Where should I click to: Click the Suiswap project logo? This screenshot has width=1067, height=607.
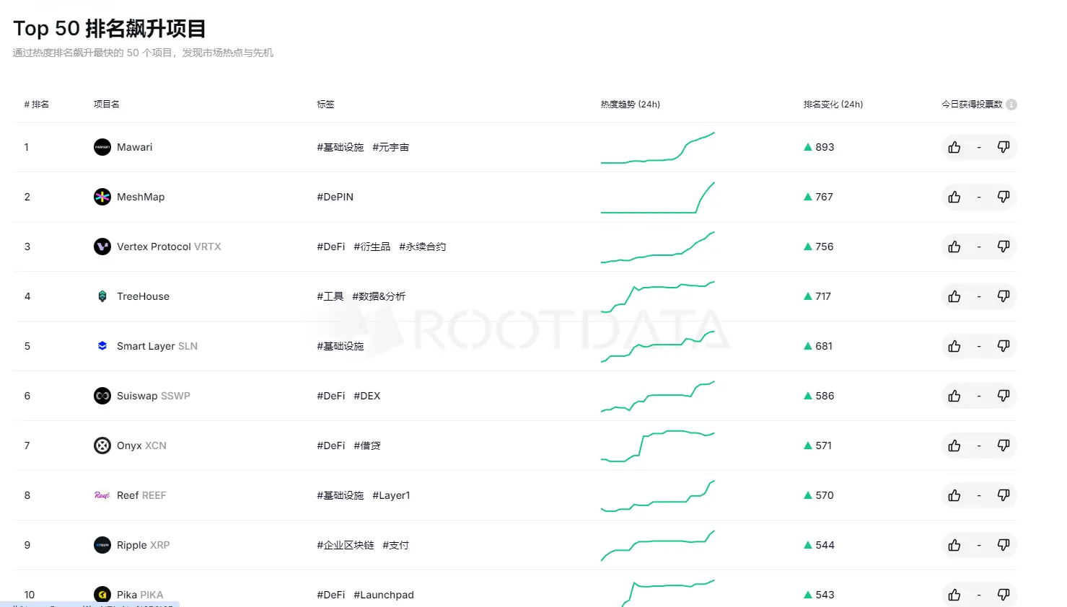point(102,395)
